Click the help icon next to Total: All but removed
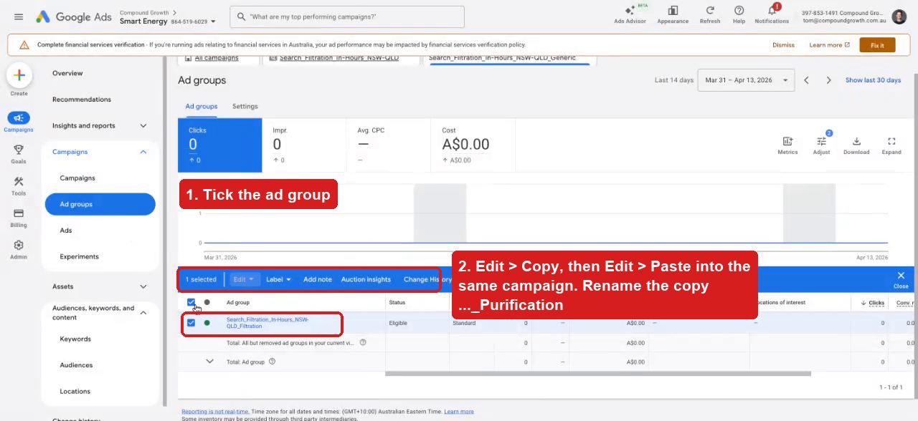 (363, 342)
